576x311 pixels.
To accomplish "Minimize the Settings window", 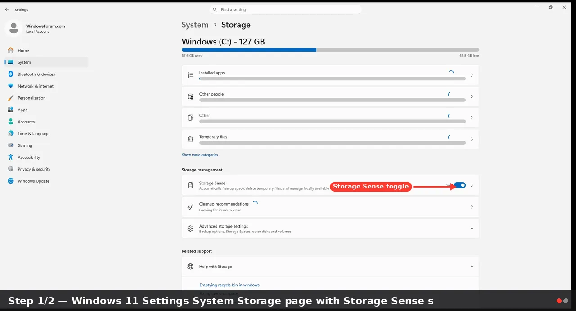I will (x=537, y=7).
